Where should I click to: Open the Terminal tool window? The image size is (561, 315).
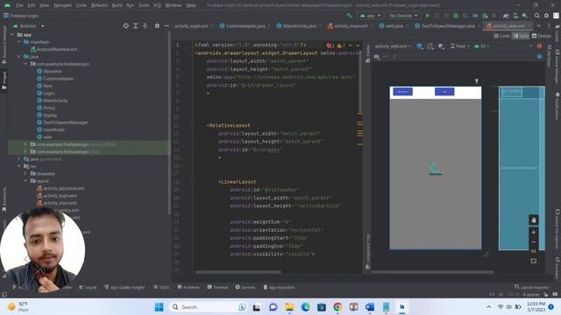217,287
